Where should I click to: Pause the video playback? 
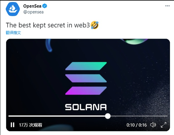point(12,125)
